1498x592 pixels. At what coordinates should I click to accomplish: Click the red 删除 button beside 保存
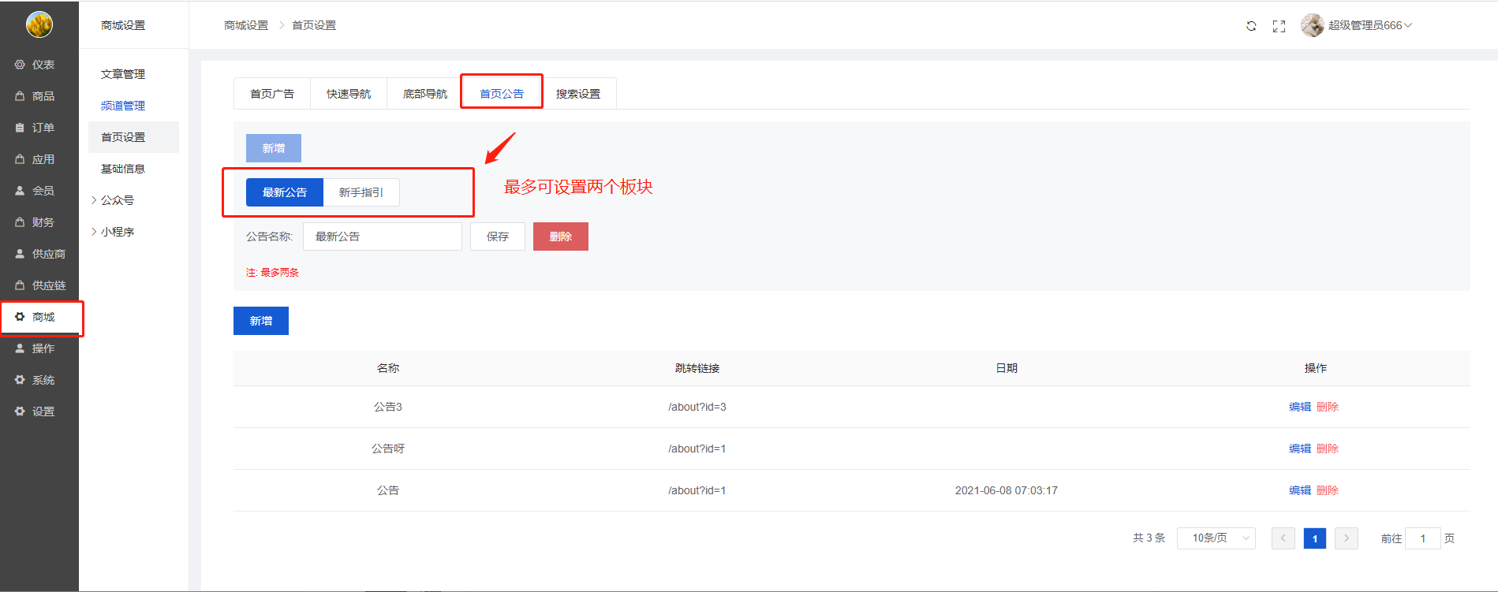560,236
